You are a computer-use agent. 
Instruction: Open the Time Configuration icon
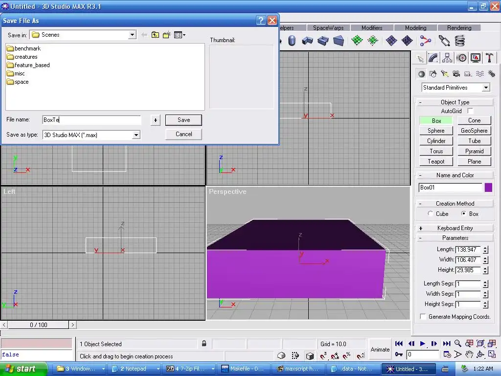(447, 354)
